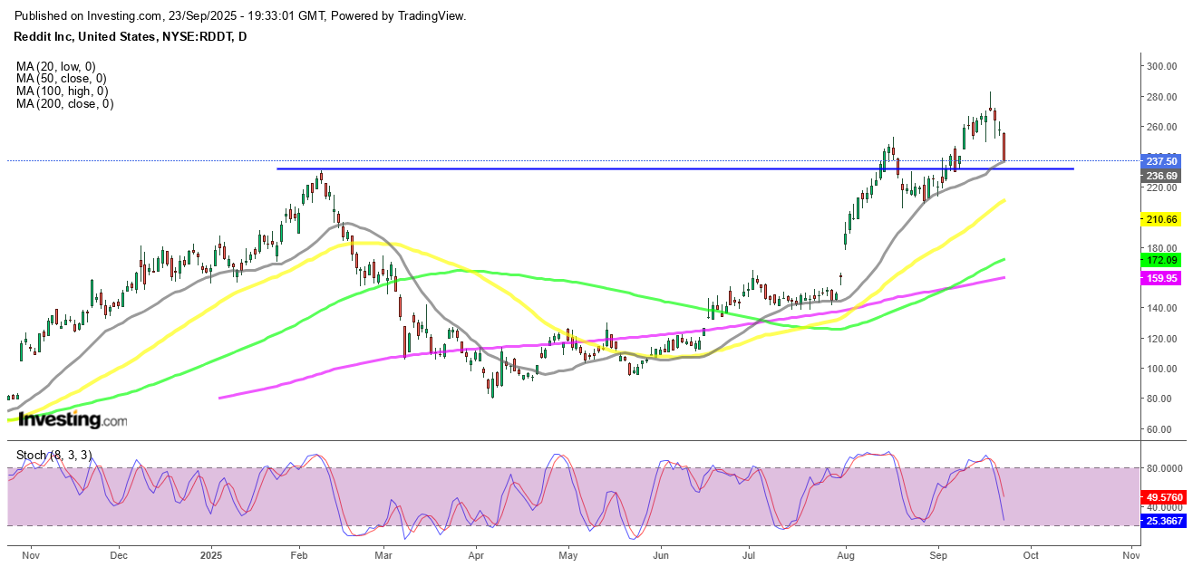1193x567 pixels.
Task: Click the red 49.5760 stochastic value tag
Action: pyautogui.click(x=1163, y=498)
